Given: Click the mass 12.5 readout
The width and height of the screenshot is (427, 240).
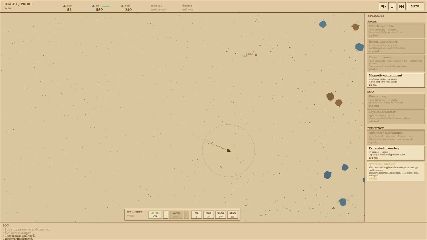Looking at the screenshot, I should (156, 6).
